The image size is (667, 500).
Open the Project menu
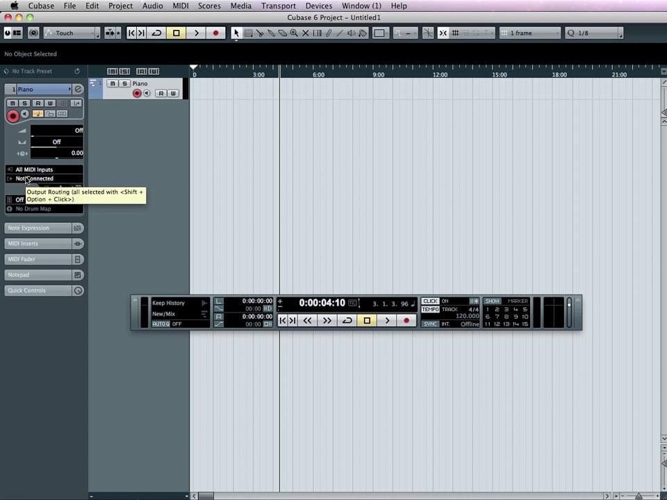tap(120, 6)
